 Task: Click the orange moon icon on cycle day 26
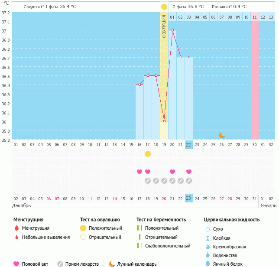[222, 135]
